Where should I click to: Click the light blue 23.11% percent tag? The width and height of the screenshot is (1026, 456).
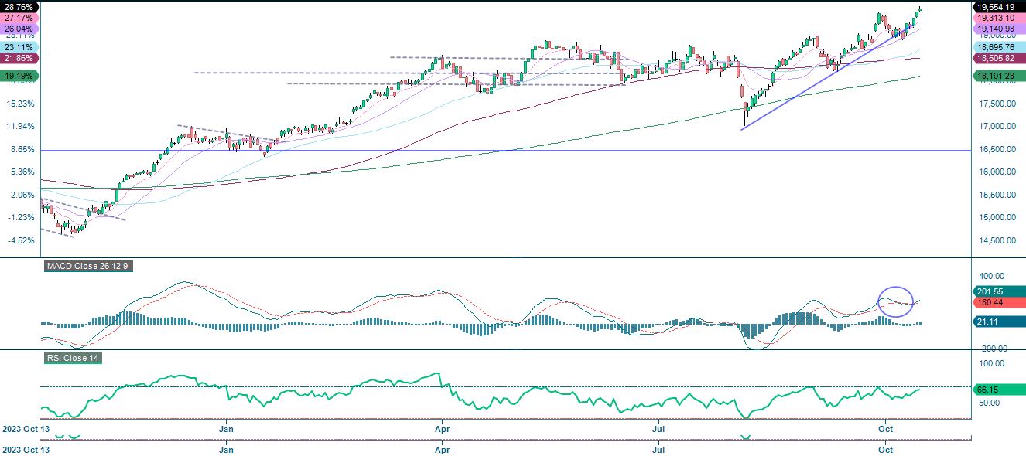point(19,47)
